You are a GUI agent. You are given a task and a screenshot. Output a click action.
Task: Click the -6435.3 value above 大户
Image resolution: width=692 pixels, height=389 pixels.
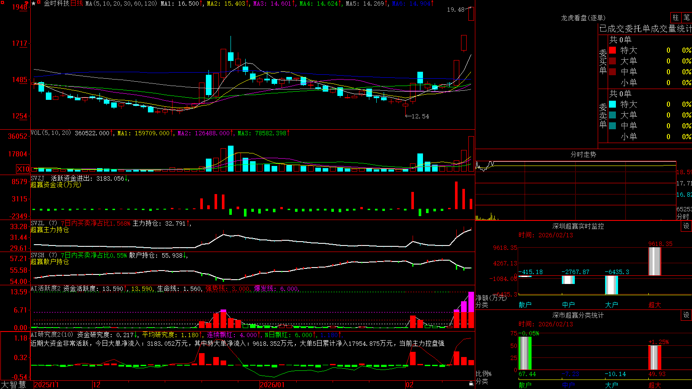[617, 272]
